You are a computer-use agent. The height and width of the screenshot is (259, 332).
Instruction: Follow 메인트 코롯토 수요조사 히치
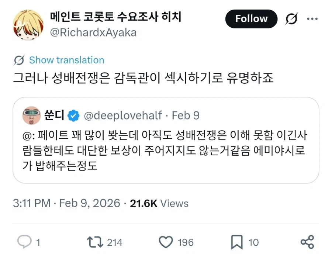pyautogui.click(x=251, y=18)
